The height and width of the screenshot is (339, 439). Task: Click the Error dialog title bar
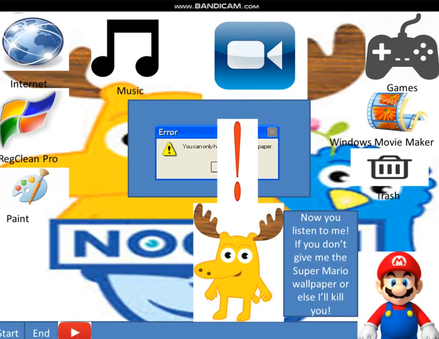tap(188, 132)
